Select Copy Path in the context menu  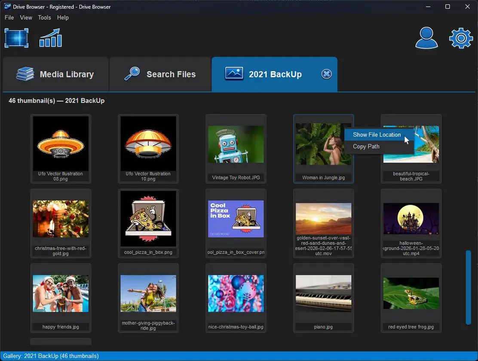click(366, 147)
